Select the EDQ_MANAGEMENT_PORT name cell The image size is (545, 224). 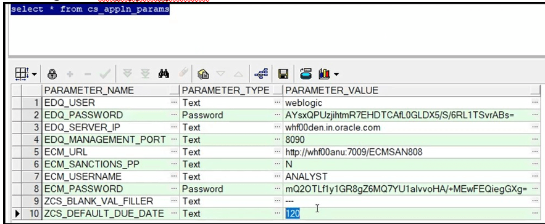pyautogui.click(x=110, y=140)
